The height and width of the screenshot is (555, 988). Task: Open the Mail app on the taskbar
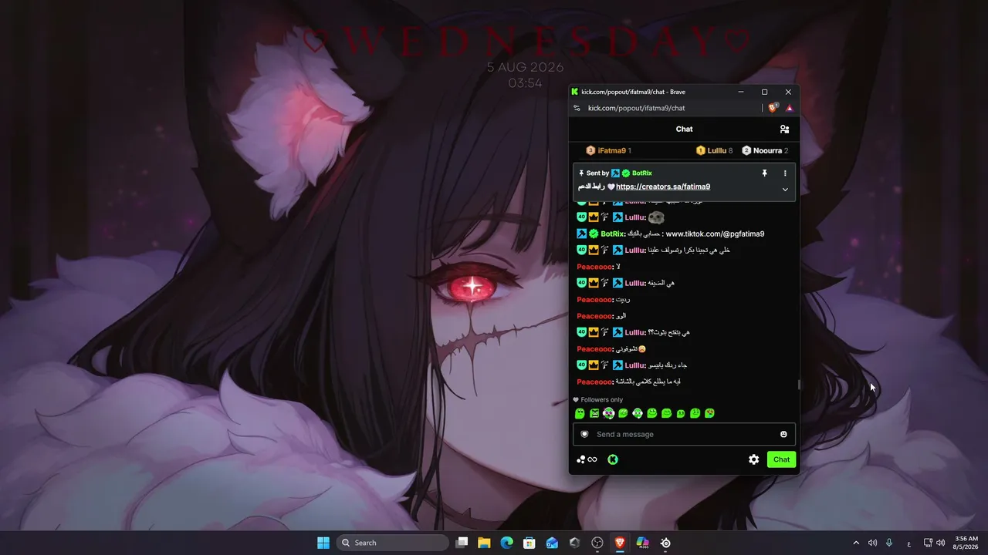552,543
